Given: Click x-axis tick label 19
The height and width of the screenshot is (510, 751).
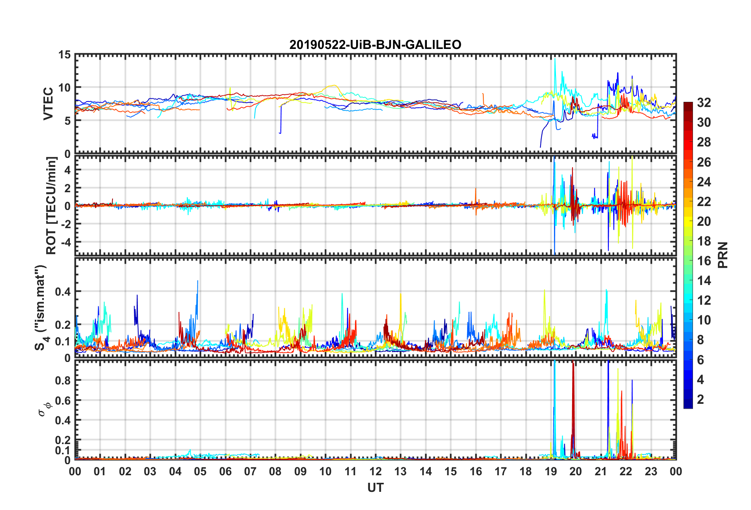Looking at the screenshot, I should [550, 471].
